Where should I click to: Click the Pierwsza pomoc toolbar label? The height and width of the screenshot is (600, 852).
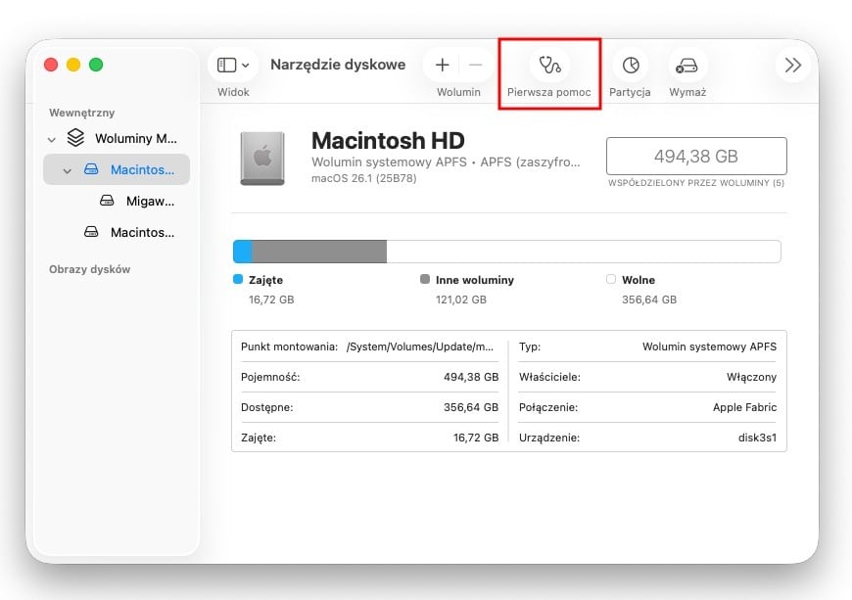coord(548,92)
